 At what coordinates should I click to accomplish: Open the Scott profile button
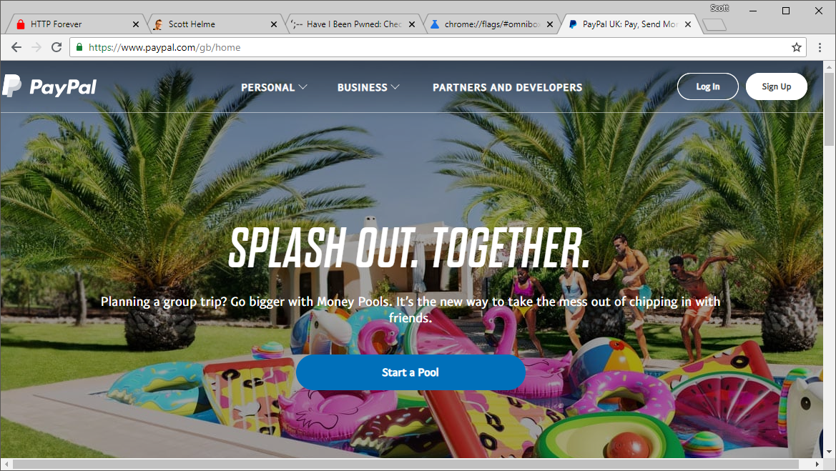point(719,8)
